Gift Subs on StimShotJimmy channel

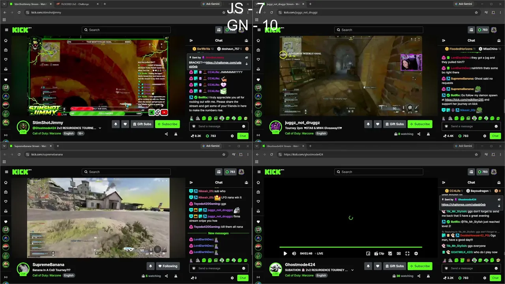pyautogui.click(x=142, y=124)
